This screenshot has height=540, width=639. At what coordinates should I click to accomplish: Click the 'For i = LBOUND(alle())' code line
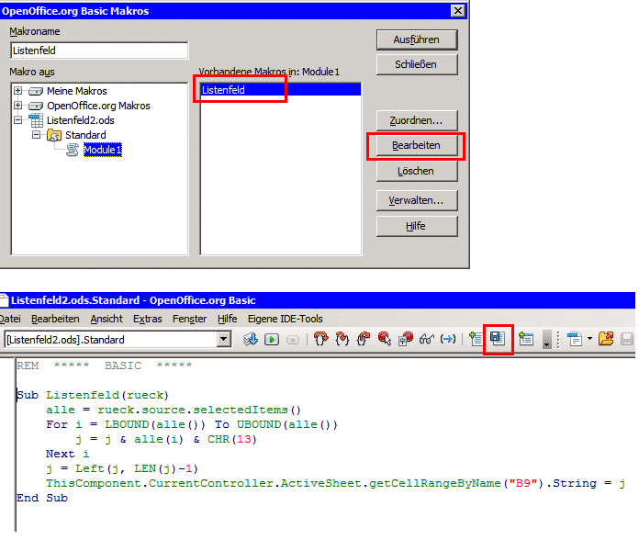(x=192, y=424)
